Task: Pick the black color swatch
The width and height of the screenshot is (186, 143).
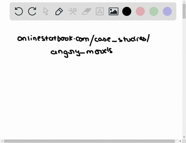Action: point(127,11)
